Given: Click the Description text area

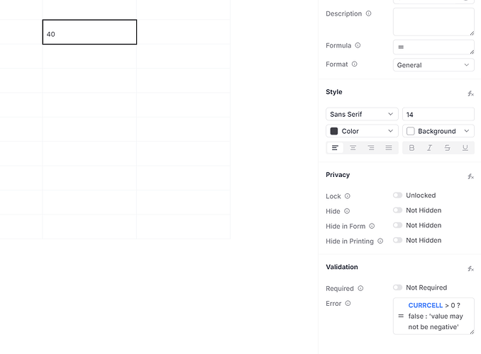Looking at the screenshot, I should click(x=433, y=21).
